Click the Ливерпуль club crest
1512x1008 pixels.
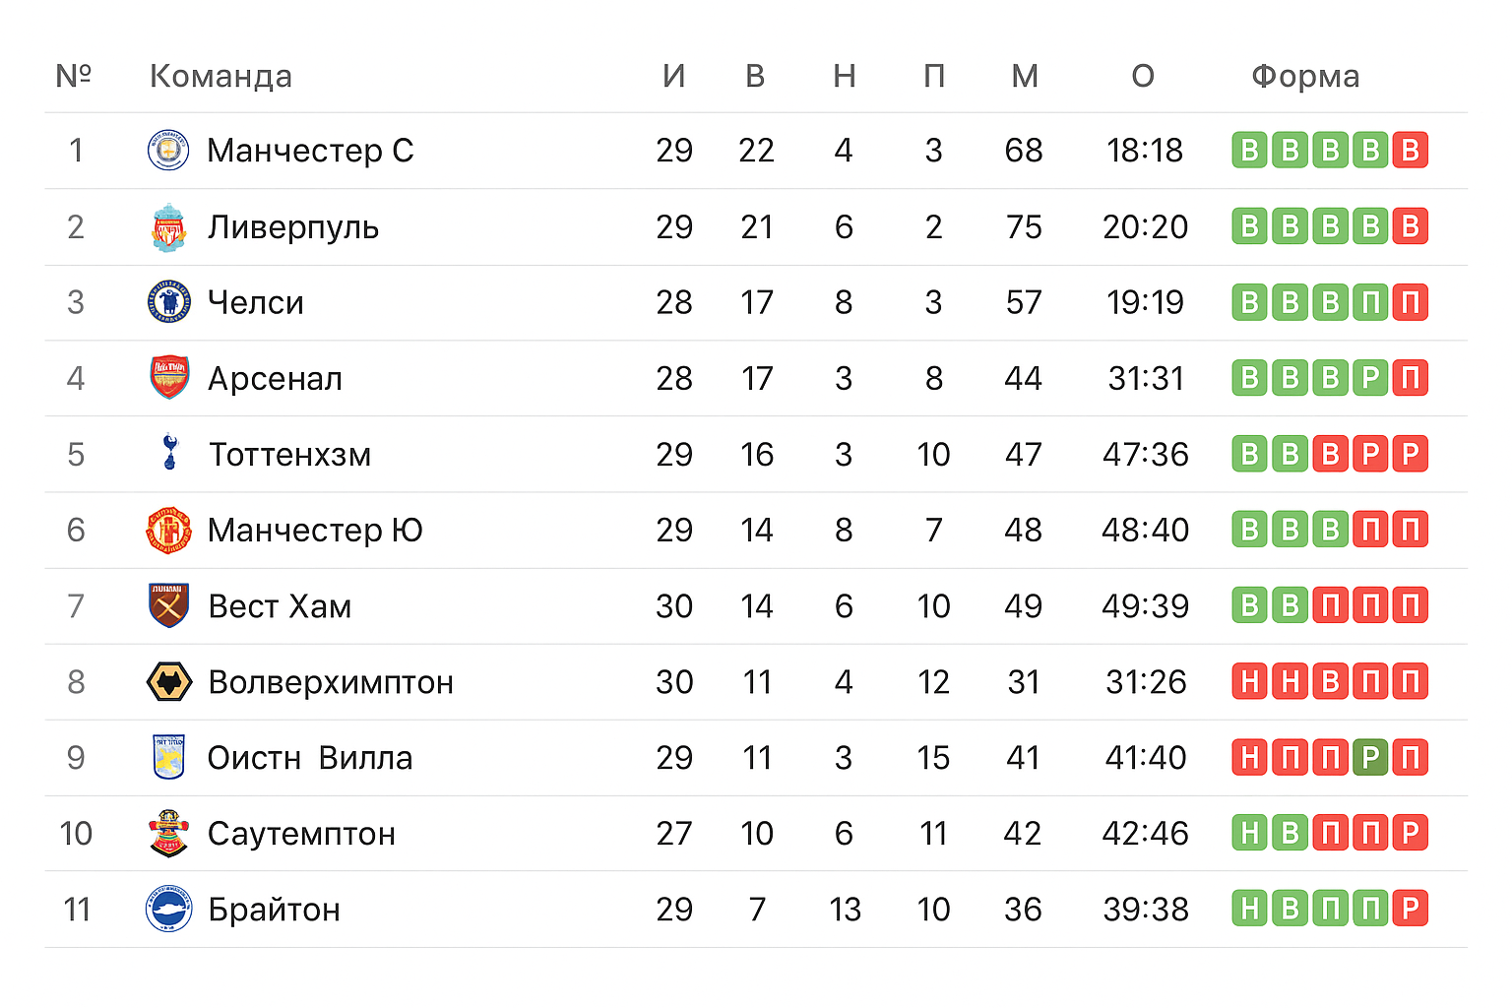(168, 227)
